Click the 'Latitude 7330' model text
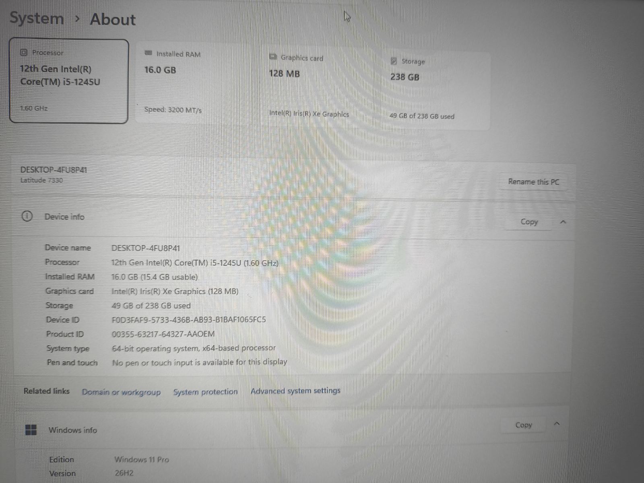Image resolution: width=644 pixels, height=483 pixels. pyautogui.click(x=42, y=180)
